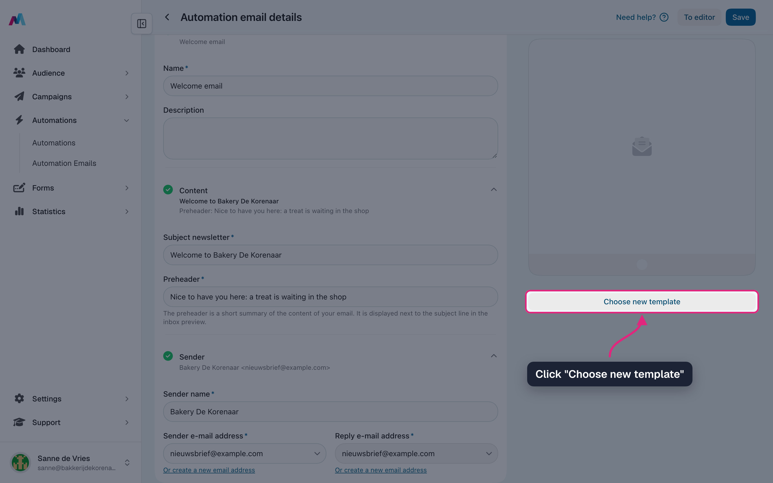This screenshot has height=483, width=773.
Task: Click the Preheader input field
Action: point(331,297)
